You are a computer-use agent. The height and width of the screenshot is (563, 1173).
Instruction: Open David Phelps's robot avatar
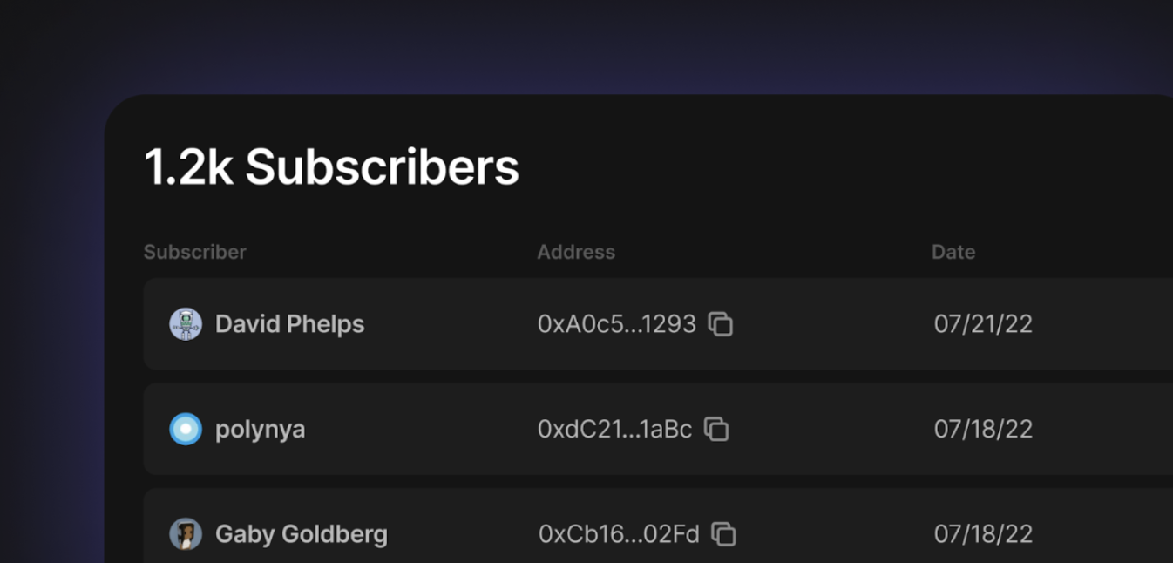(186, 324)
